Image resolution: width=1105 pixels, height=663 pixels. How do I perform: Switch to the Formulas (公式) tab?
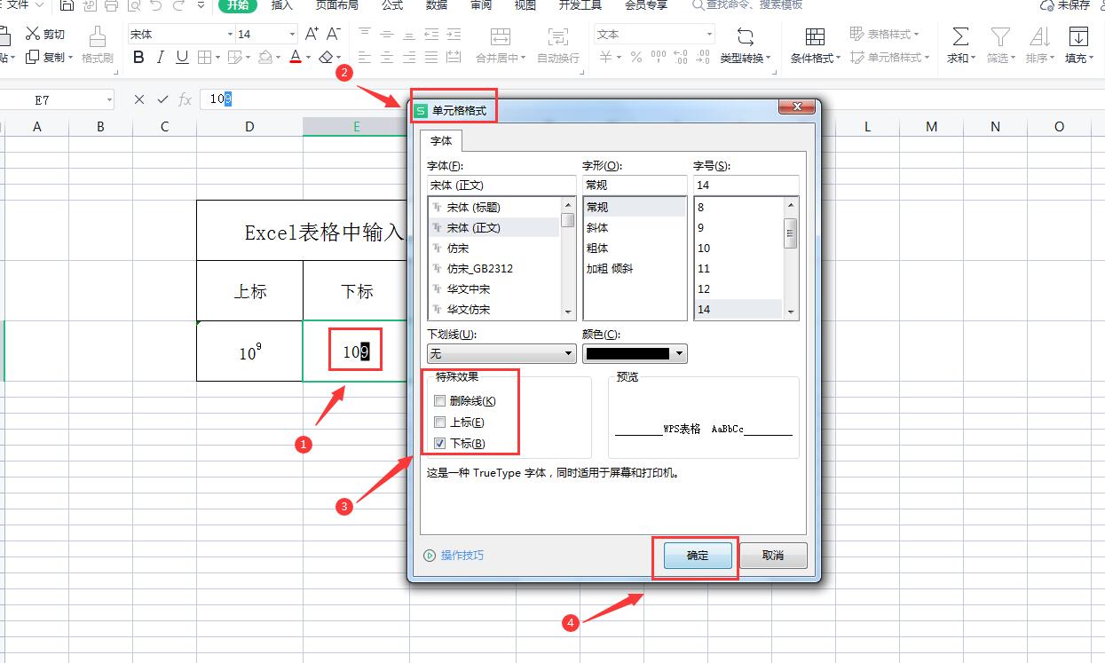[x=391, y=5]
